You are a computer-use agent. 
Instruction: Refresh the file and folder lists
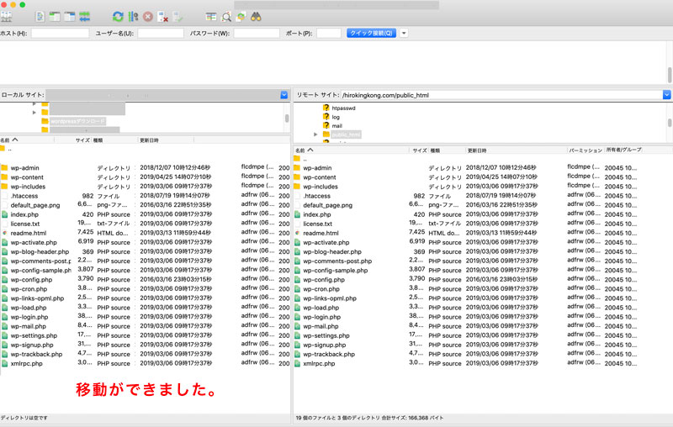pyautogui.click(x=118, y=17)
